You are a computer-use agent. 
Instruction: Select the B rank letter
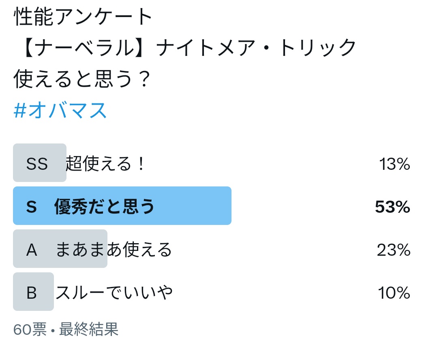coord(32,293)
